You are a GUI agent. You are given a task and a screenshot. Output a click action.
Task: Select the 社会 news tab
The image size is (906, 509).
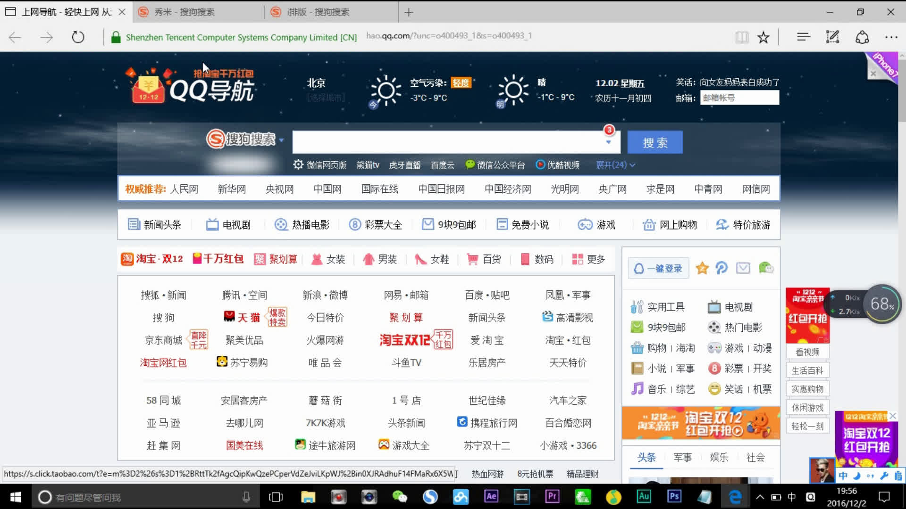click(x=755, y=457)
